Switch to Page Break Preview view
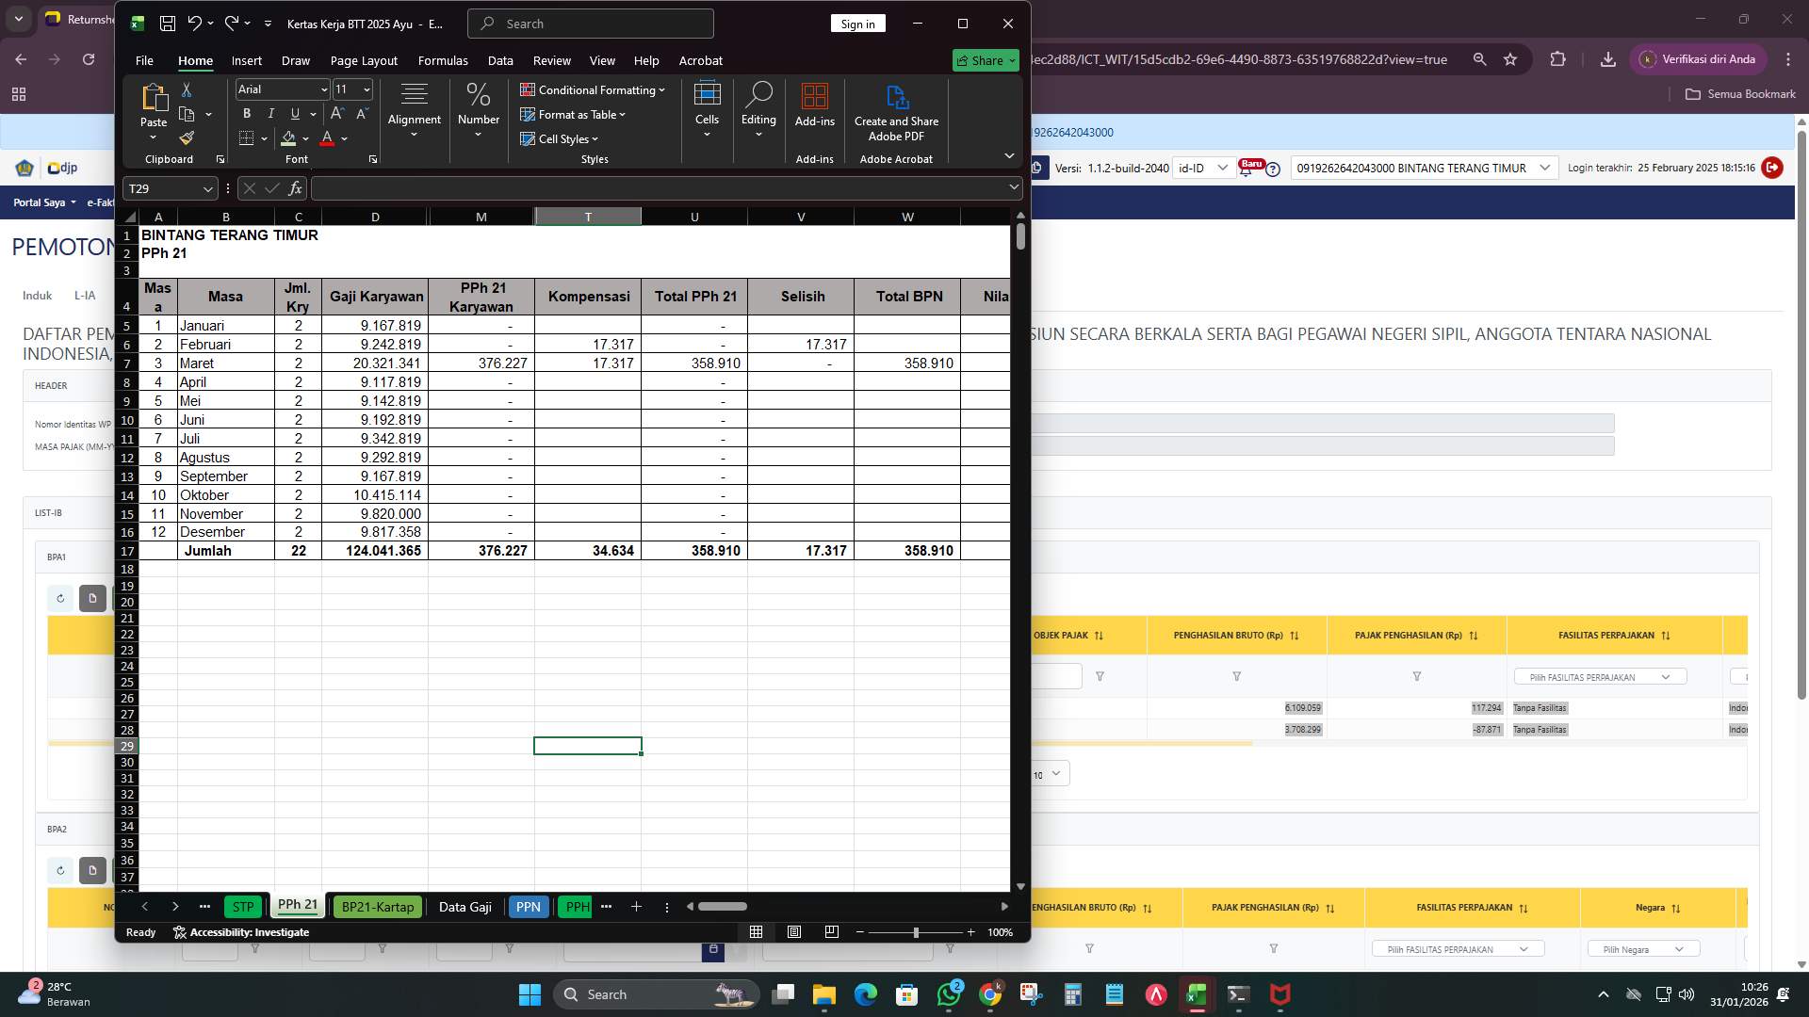The width and height of the screenshot is (1809, 1017). coord(832,931)
